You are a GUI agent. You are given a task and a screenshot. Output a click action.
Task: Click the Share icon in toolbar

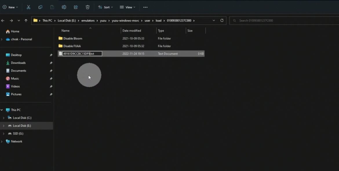point(76,7)
